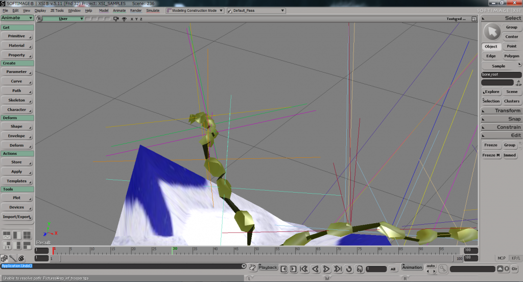
Task: Toggle X axis display in viewport
Action: [132, 19]
